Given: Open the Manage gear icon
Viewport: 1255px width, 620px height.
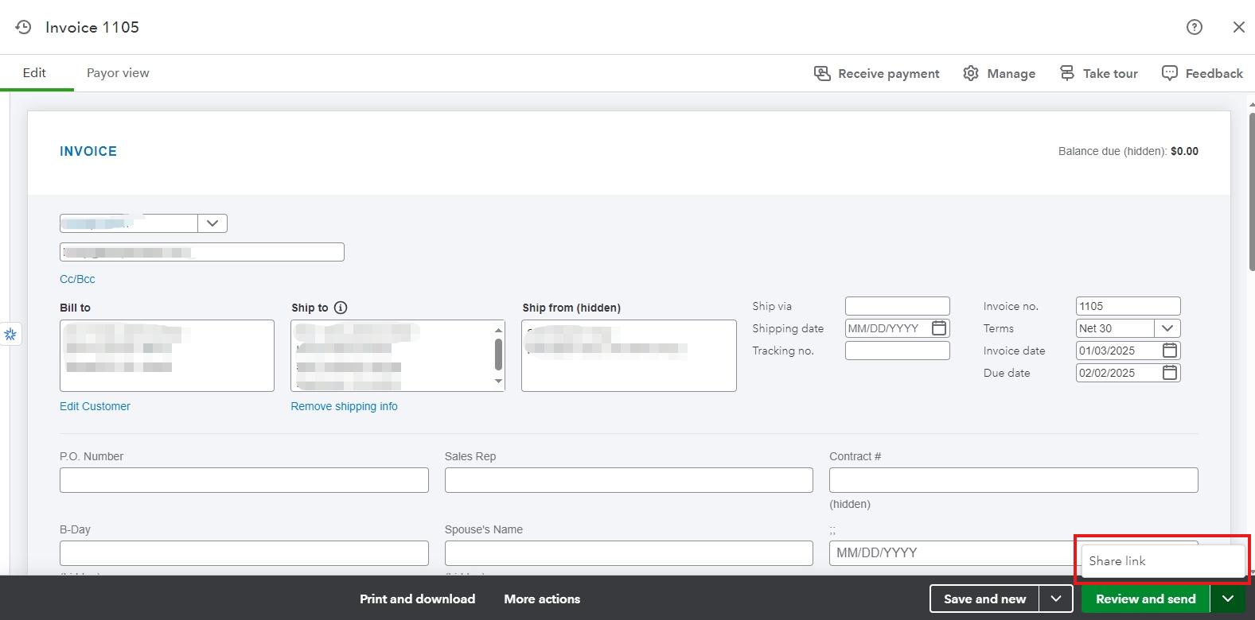Looking at the screenshot, I should click(971, 73).
